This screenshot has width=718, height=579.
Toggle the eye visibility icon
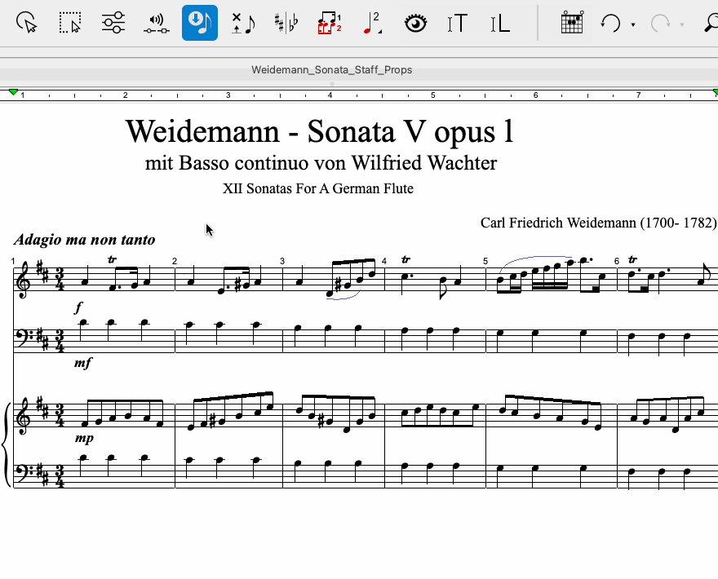416,24
